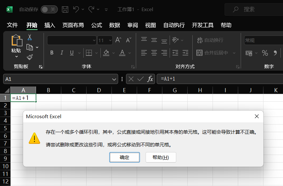This screenshot has width=283, height=186.
Task: Click the formula bar containing =A1+1
Action: coord(220,79)
